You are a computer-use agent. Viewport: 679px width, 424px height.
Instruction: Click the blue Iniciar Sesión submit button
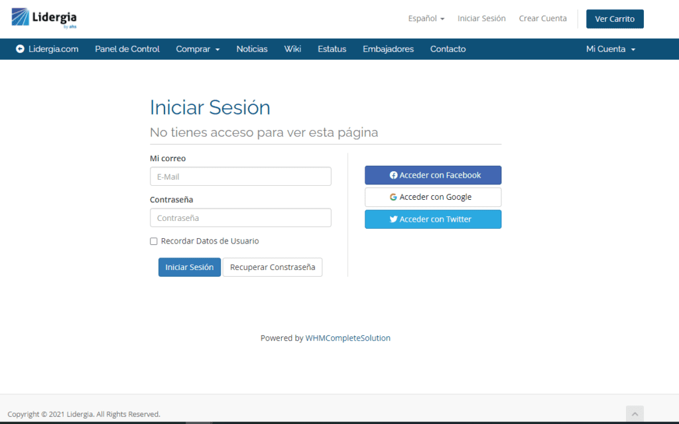(190, 267)
